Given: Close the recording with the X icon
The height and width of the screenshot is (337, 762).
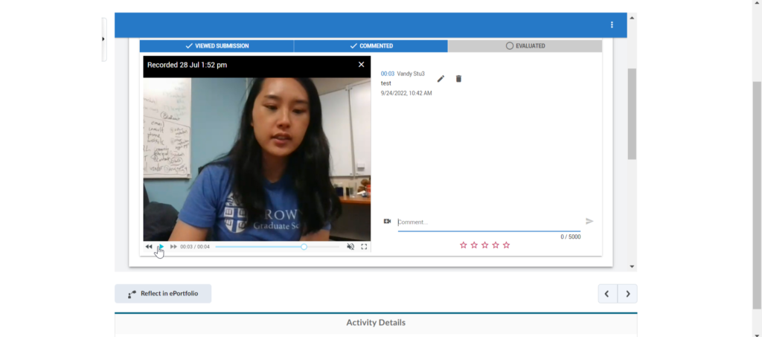Looking at the screenshot, I should tap(361, 65).
